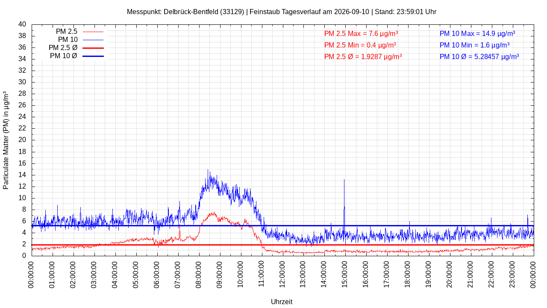
Task: Click the chart title Messpunkt Delbrück-Bentfeld
Action: click(282, 12)
